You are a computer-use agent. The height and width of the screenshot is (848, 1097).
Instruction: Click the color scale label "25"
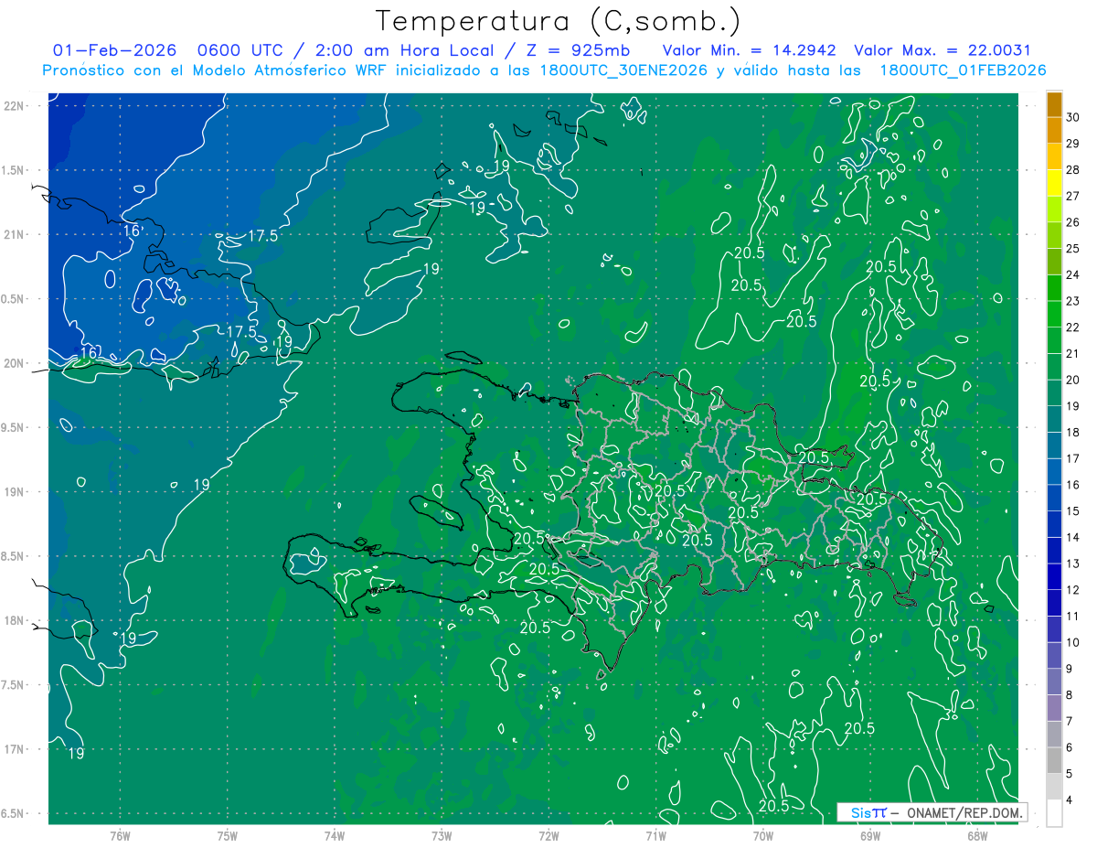coord(1072,249)
